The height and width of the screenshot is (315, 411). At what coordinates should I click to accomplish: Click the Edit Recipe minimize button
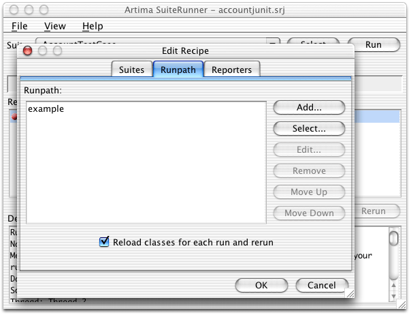click(x=42, y=50)
